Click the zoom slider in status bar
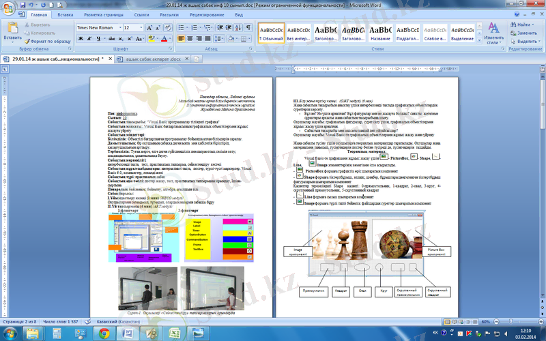 [513, 321]
